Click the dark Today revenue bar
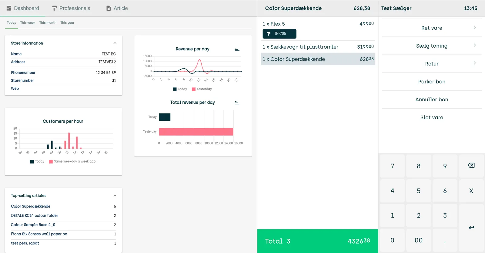Image resolution: width=485 pixels, height=253 pixels. (x=165, y=117)
